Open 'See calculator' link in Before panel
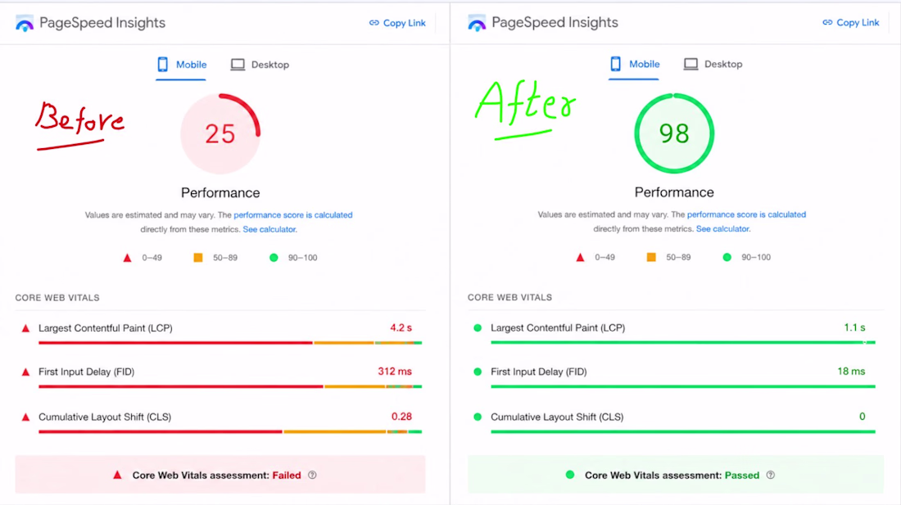901x505 pixels. coord(269,229)
